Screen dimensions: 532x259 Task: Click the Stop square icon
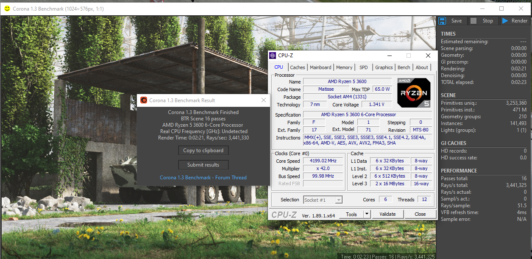[x=474, y=21]
